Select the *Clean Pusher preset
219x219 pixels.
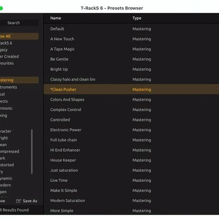pos(131,89)
